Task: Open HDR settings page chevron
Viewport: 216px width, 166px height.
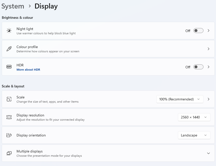Action: coord(208,67)
